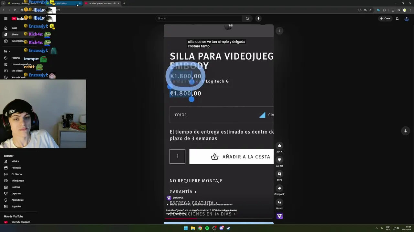Open Spotify from the taskbar

tap(207, 228)
